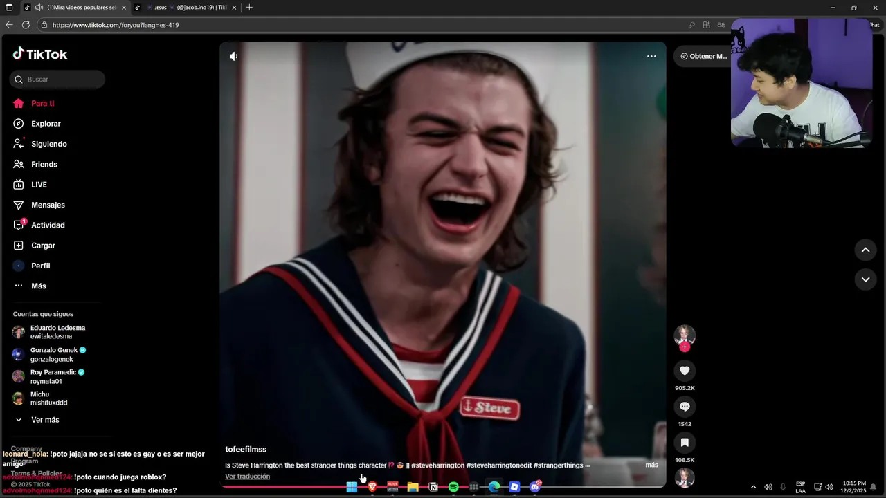The height and width of the screenshot is (498, 886).
Task: Switch to the jacob.ino19 TikTok tab
Action: coord(186,8)
